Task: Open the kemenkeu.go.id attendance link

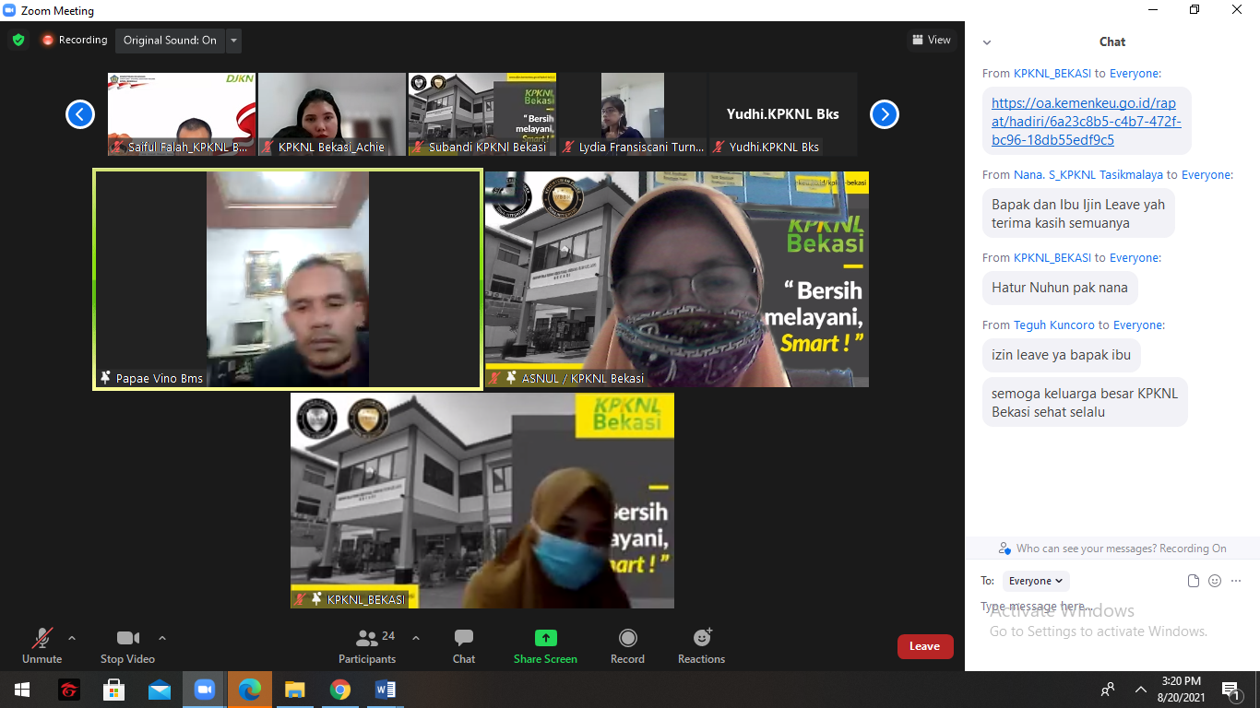Action: pyautogui.click(x=1086, y=122)
